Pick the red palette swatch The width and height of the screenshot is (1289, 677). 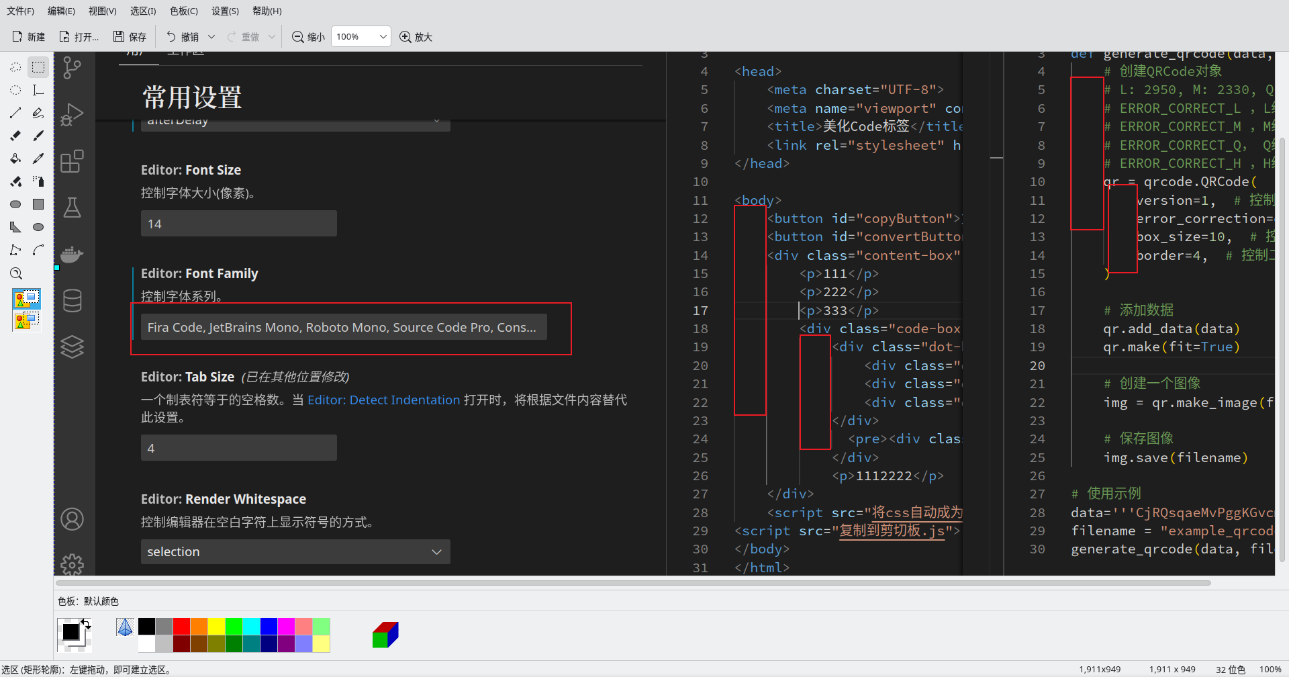(x=181, y=627)
